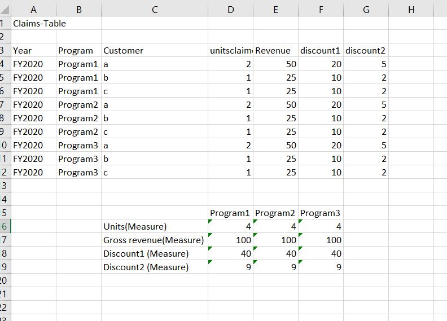Select the Revenue header cell
Screen dimensions: 447x321
(x=275, y=50)
